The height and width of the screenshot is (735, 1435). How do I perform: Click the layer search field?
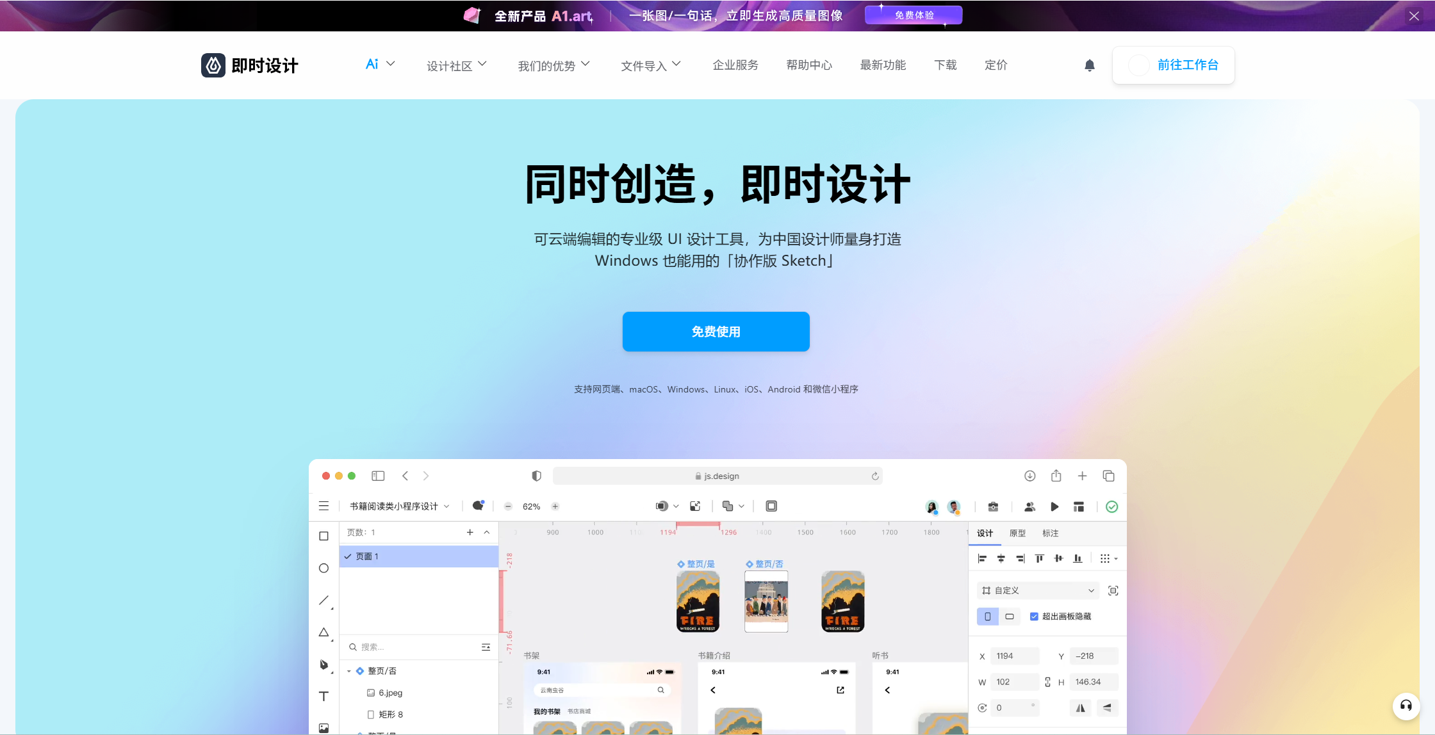pos(410,647)
